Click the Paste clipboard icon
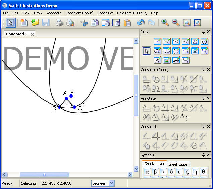 tap(127, 23)
